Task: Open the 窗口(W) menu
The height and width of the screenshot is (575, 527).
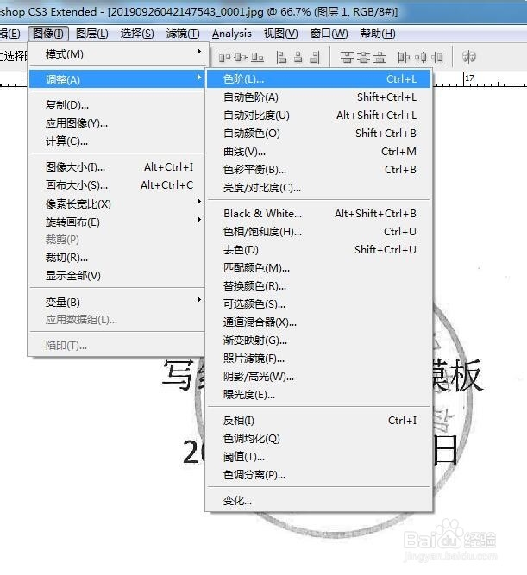Action: pyautogui.click(x=329, y=34)
